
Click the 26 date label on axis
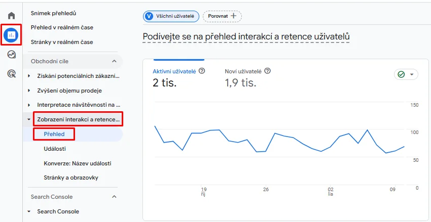(x=266, y=190)
